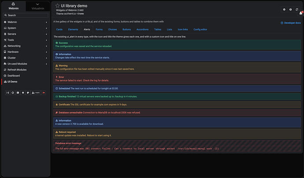Click the Tools wrench icon in sidebar
Viewport: 304px width, 178px height.
coord(5,40)
